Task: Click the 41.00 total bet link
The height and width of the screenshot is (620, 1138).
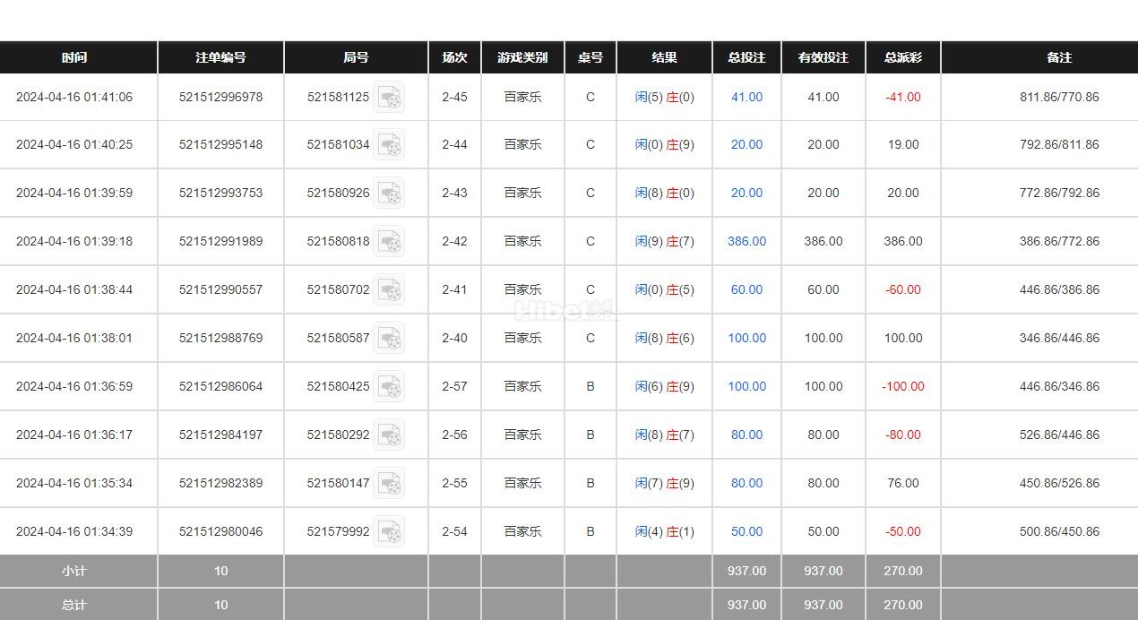Action: [746, 97]
